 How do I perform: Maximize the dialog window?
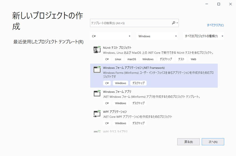point(219,4)
